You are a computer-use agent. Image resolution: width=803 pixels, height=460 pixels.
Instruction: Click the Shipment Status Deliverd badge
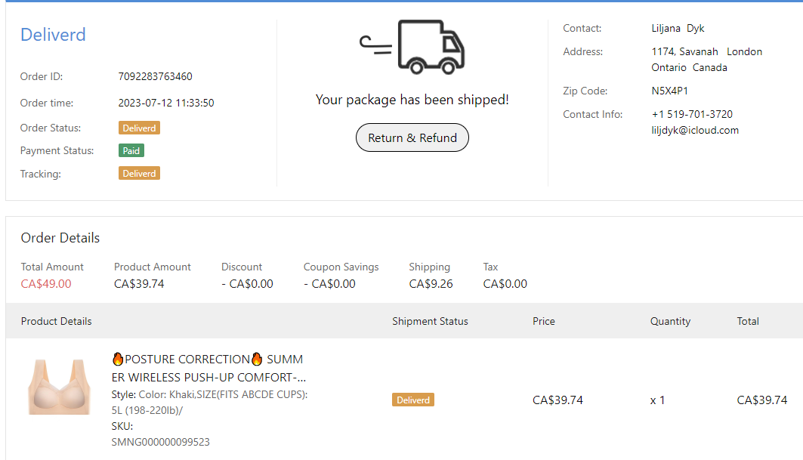click(x=413, y=400)
